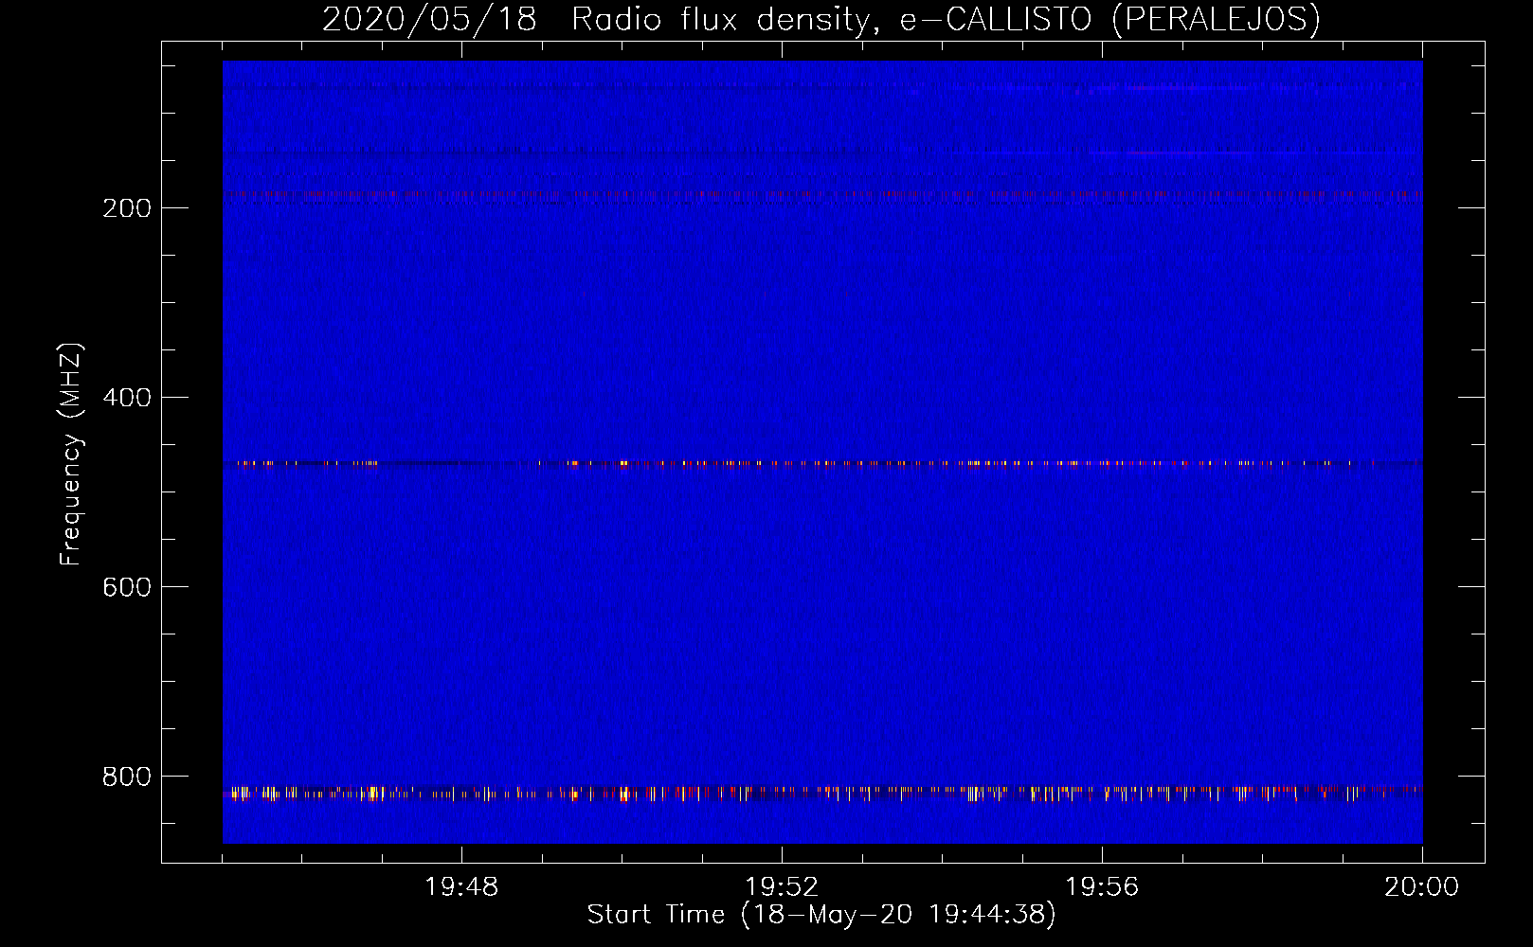Click the 200 MHz frequency axis label
1533x947 pixels.
127,208
